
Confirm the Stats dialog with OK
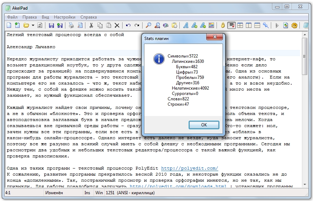point(204,125)
